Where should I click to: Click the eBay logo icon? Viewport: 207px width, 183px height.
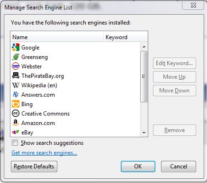[x=16, y=132]
